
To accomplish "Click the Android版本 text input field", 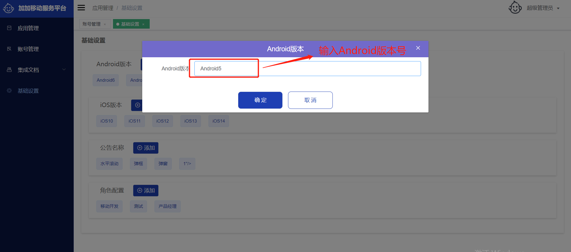I will [307, 69].
